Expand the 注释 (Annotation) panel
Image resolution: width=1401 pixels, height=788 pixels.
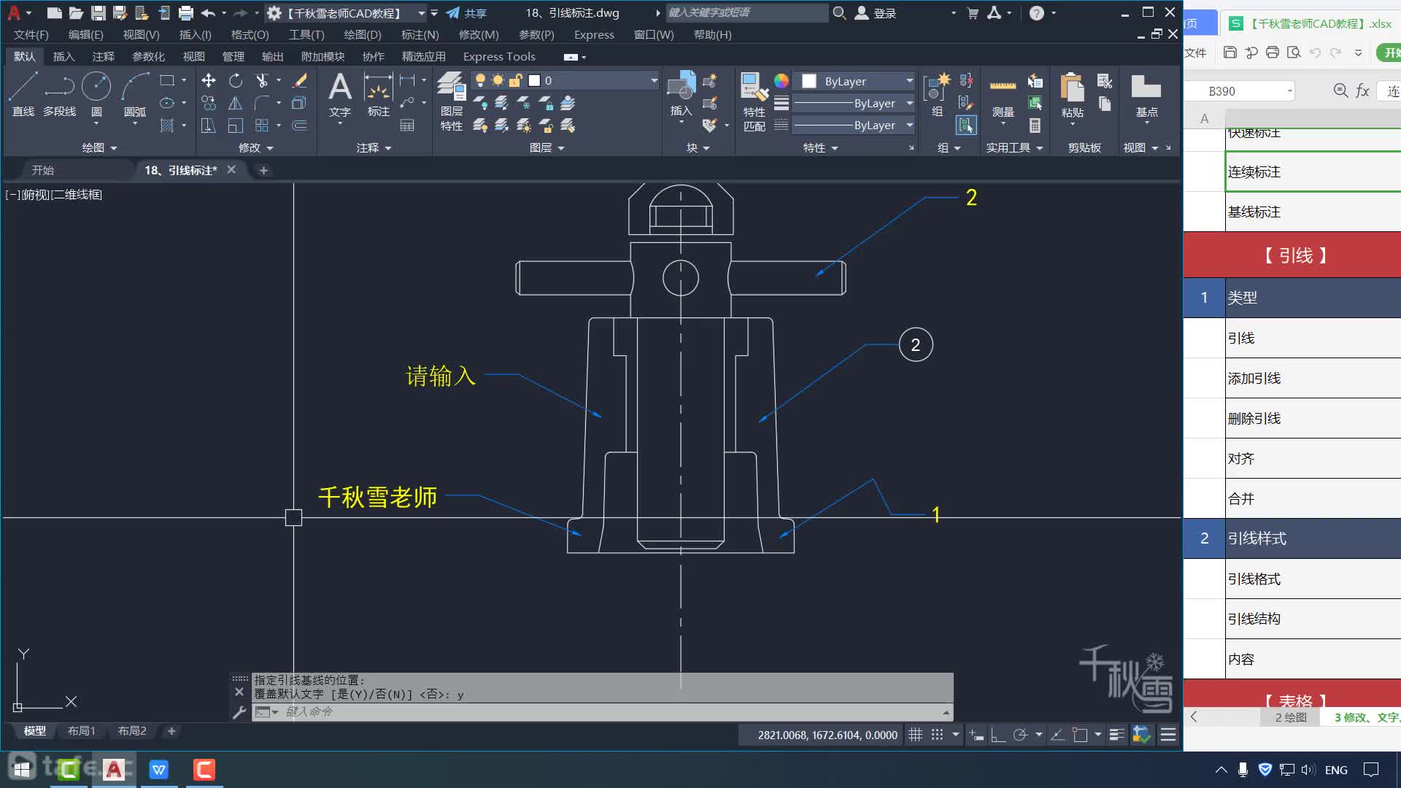tap(374, 147)
